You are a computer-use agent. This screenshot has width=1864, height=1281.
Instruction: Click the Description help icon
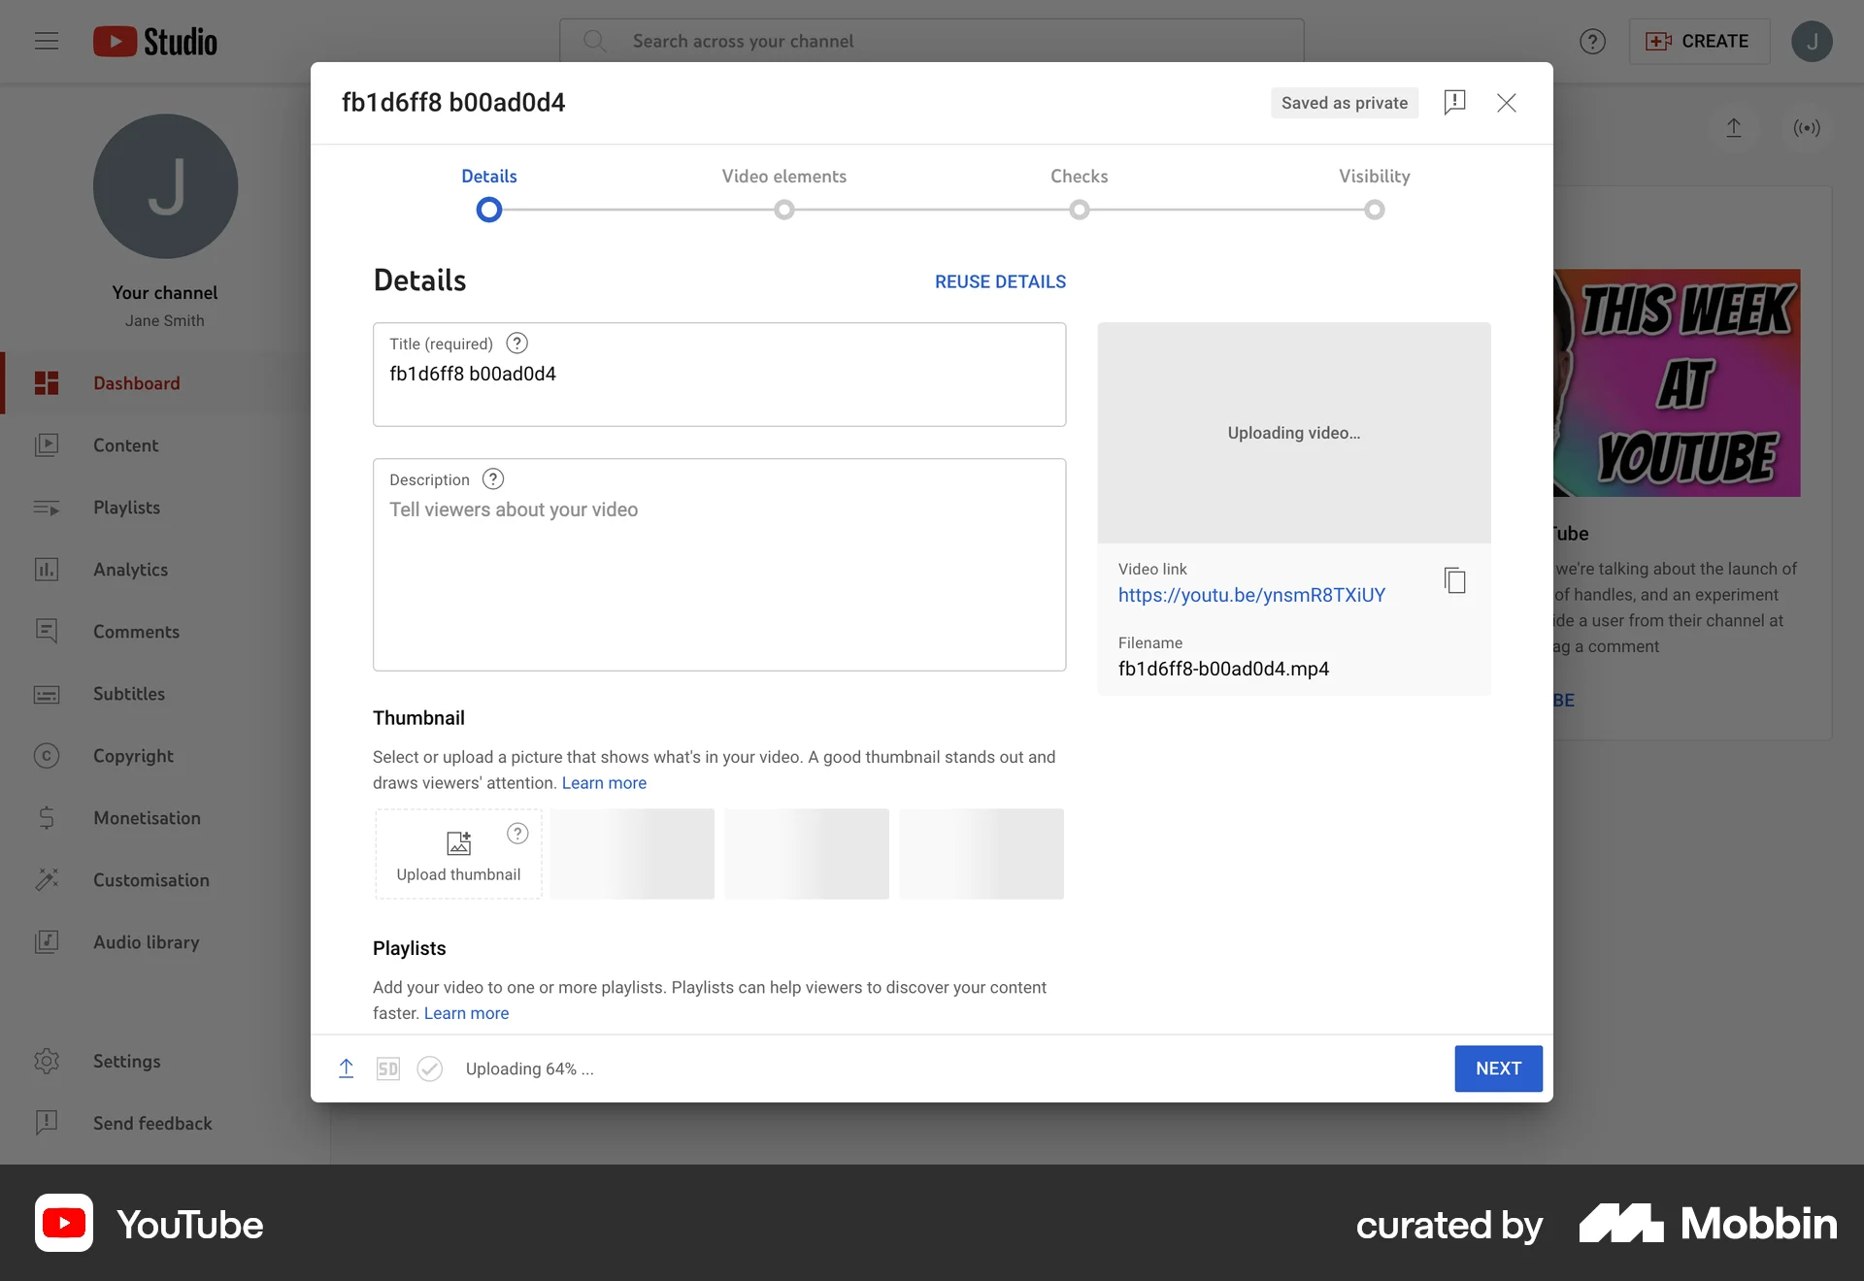pyautogui.click(x=492, y=478)
